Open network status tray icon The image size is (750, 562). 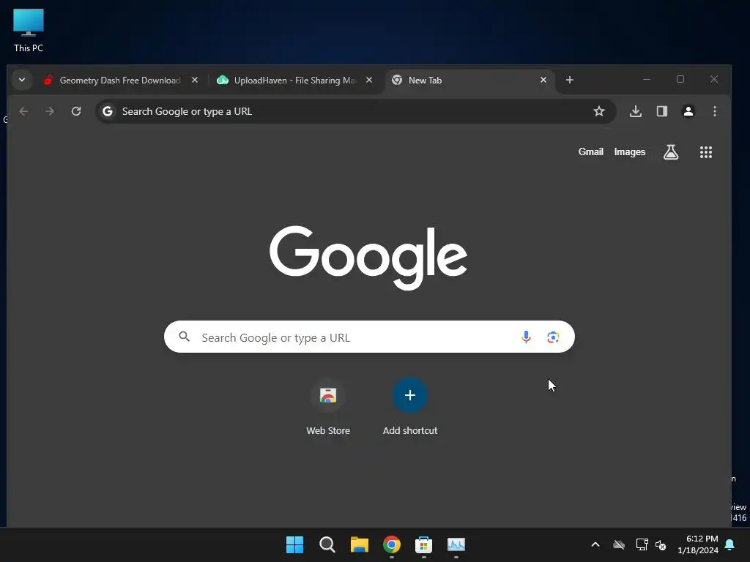click(x=642, y=544)
